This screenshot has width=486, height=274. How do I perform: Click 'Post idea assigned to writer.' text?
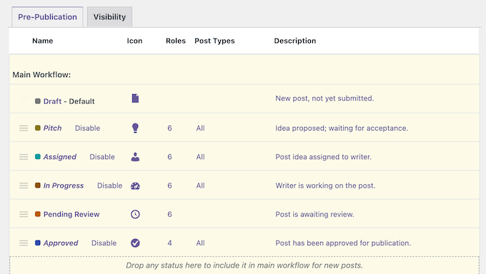[324, 157]
